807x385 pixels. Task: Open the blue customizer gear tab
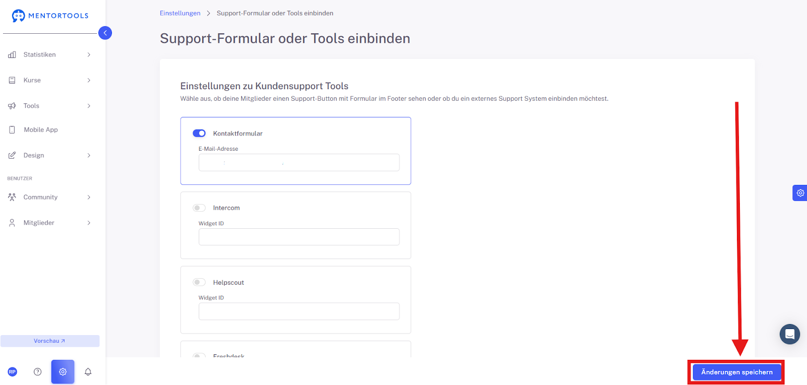[x=800, y=193]
